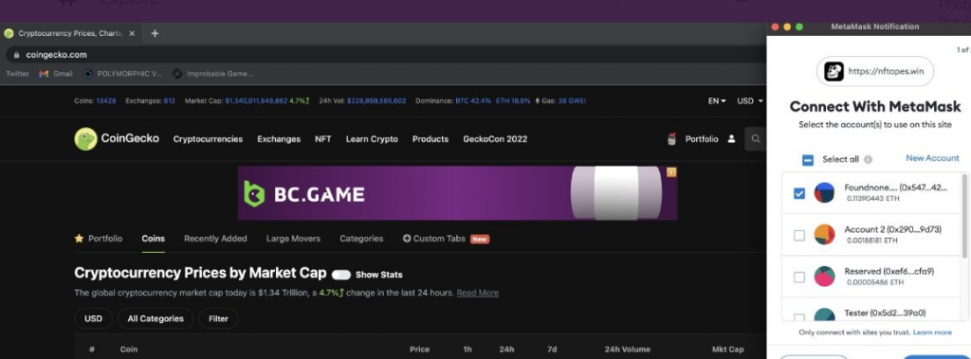The width and height of the screenshot is (971, 359).
Task: Open the Exchanges menu item
Action: pos(279,139)
